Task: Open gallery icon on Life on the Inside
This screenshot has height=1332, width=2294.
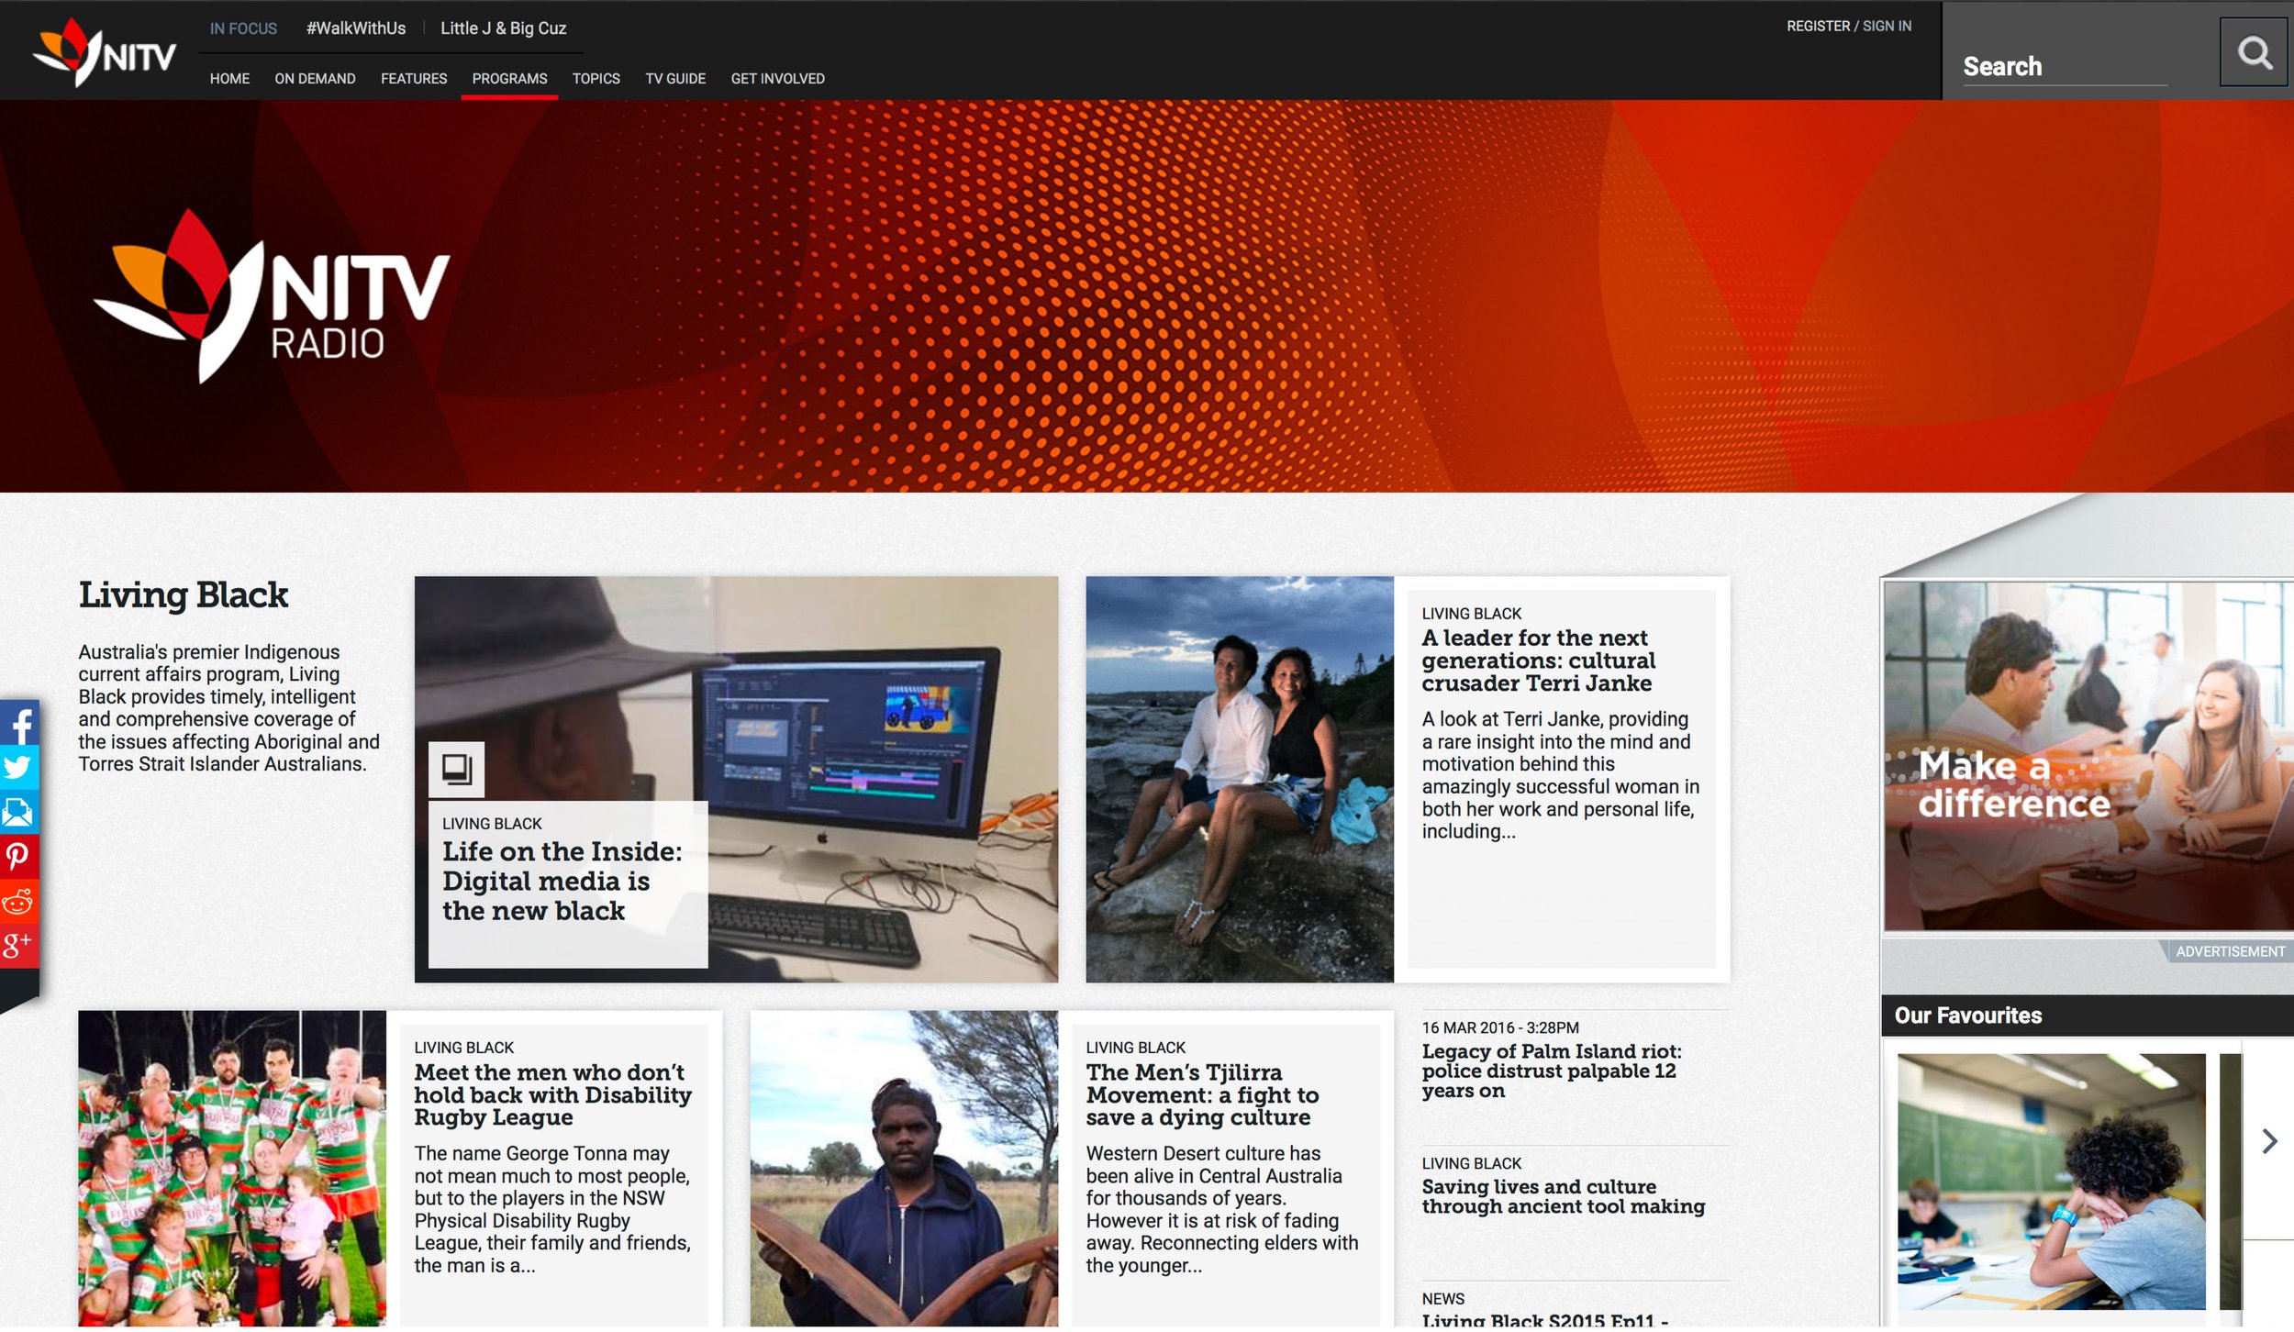Action: pos(456,770)
